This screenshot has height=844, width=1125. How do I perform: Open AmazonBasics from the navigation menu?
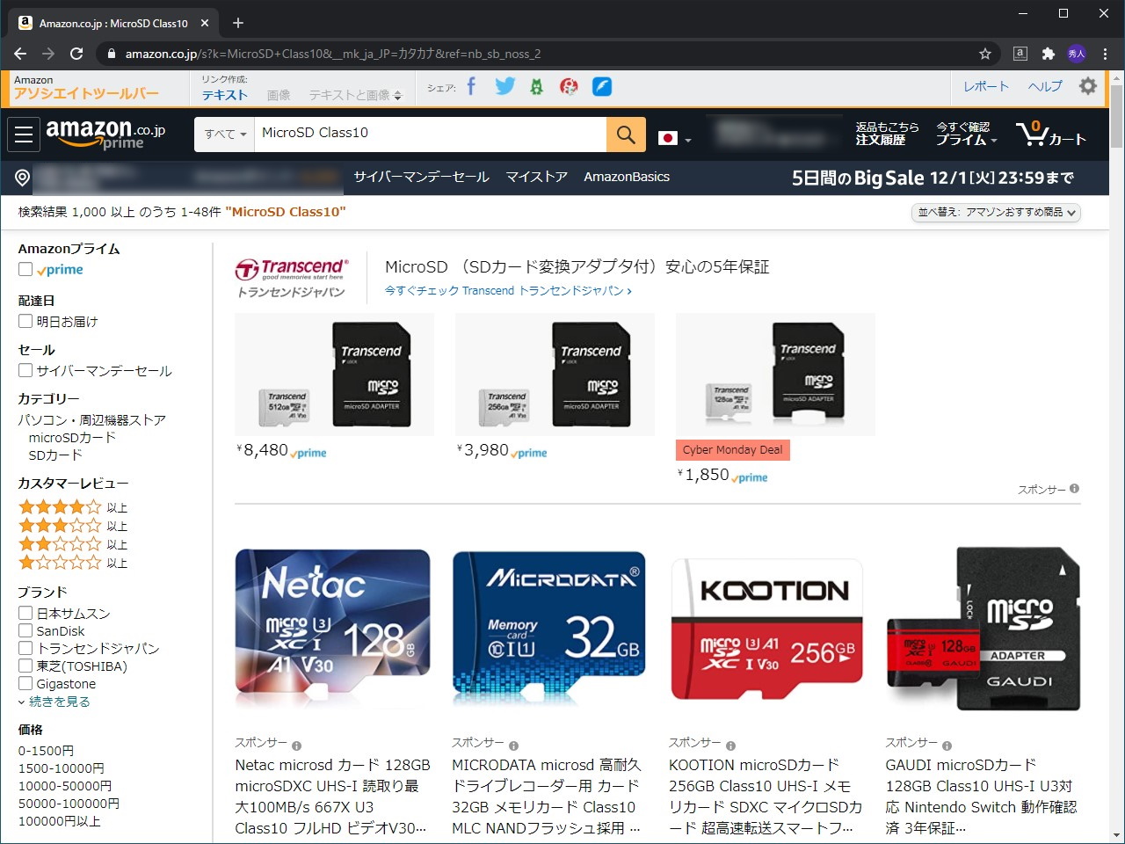click(627, 176)
